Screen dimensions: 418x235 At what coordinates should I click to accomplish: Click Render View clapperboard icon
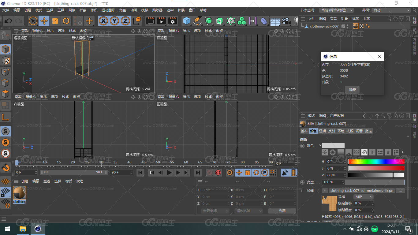pyautogui.click(x=150, y=21)
